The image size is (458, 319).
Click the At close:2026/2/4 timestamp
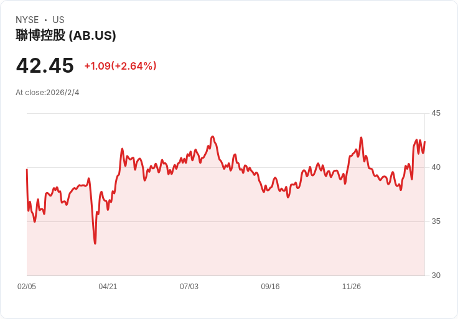(x=47, y=93)
